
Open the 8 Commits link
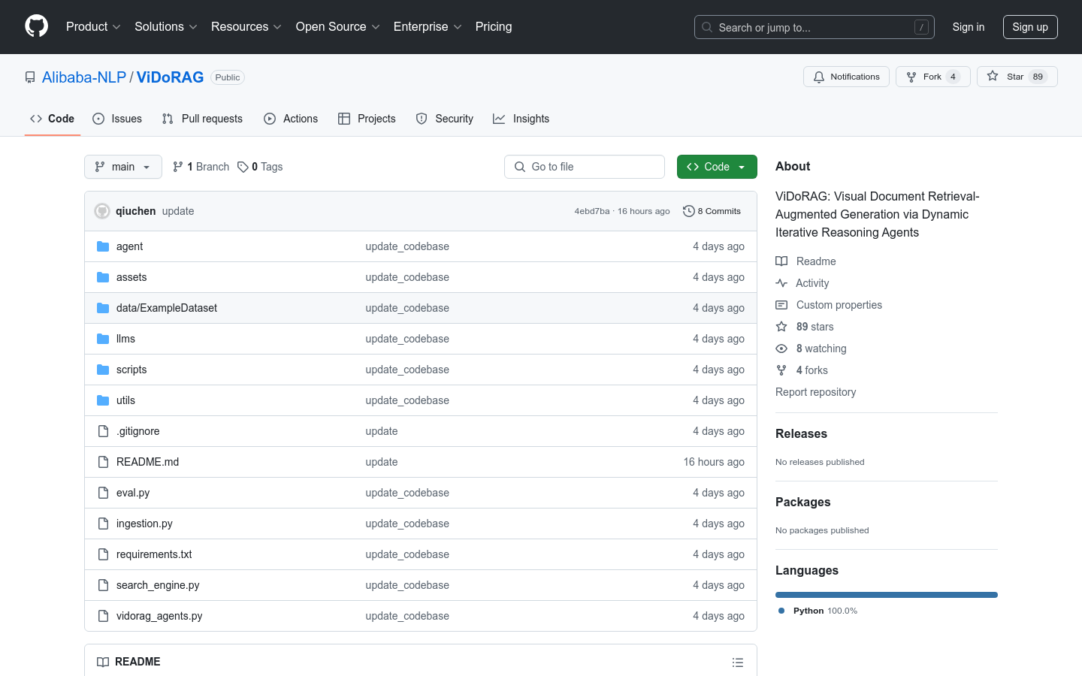[712, 211]
